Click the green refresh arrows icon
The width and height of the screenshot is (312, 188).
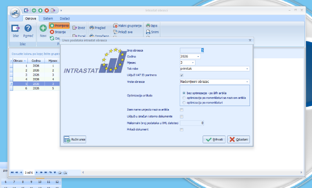52,38
